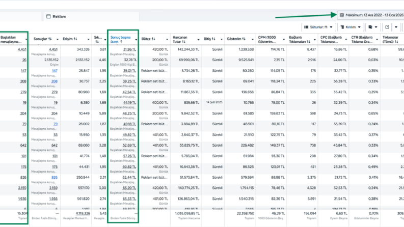Click the 31,96 TL cost value
The height and width of the screenshot is (227, 404).
click(x=129, y=49)
